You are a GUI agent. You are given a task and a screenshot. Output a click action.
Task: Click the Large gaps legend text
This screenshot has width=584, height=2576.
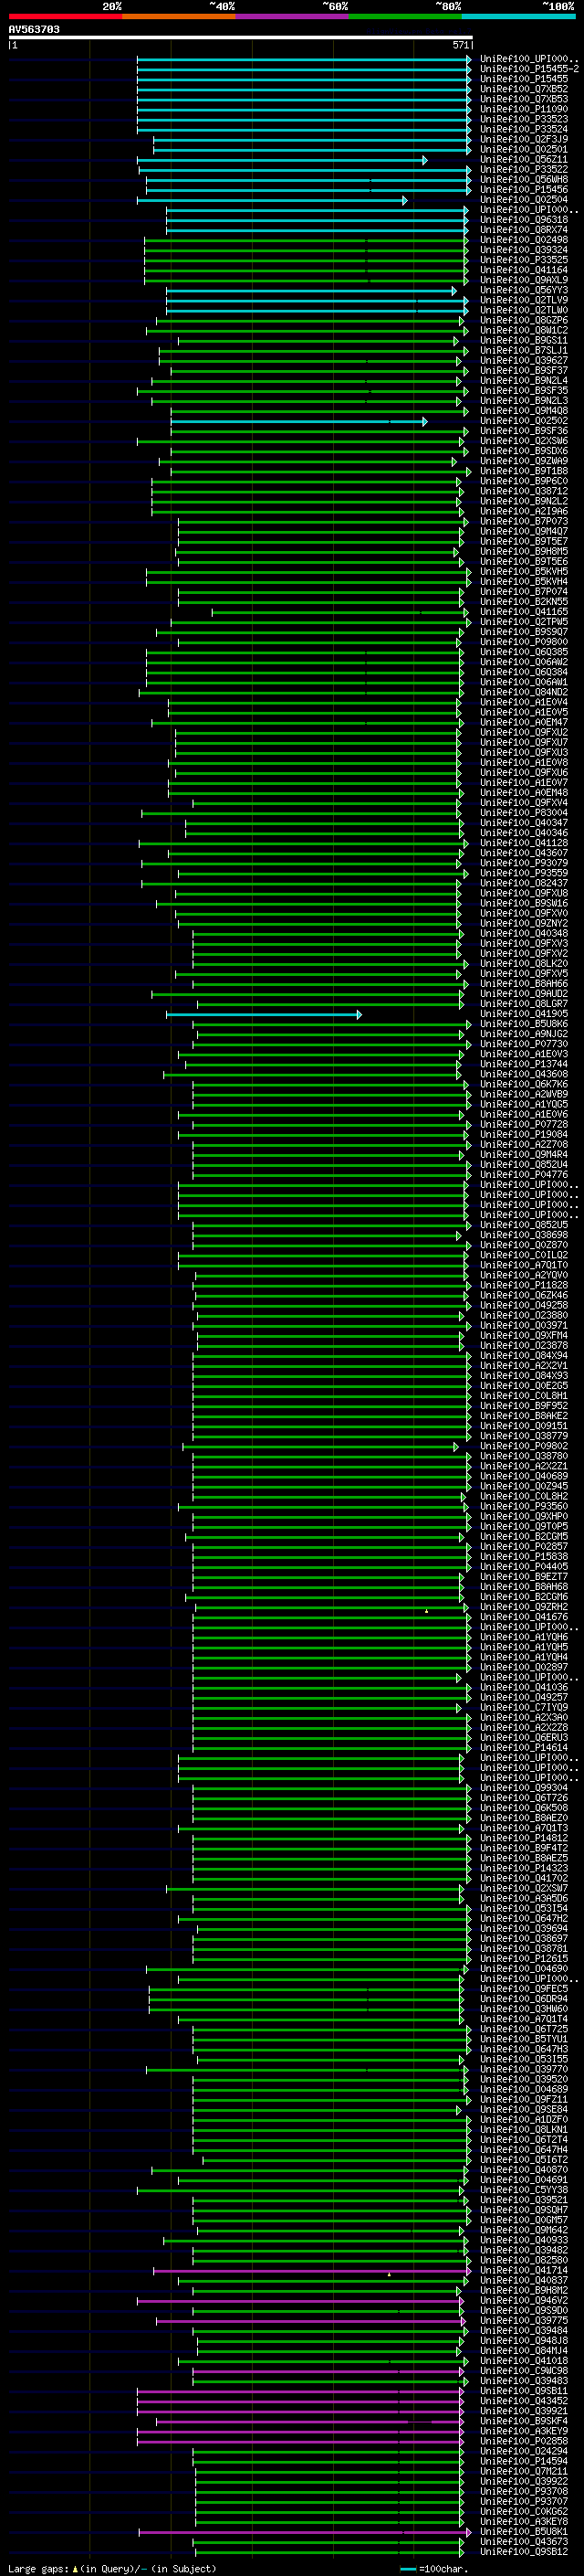tap(112, 2568)
